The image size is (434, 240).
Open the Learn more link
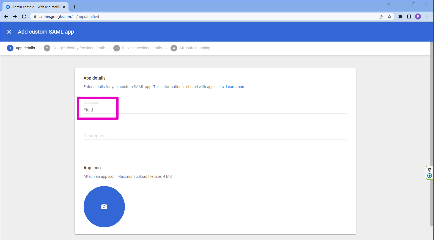[235, 87]
